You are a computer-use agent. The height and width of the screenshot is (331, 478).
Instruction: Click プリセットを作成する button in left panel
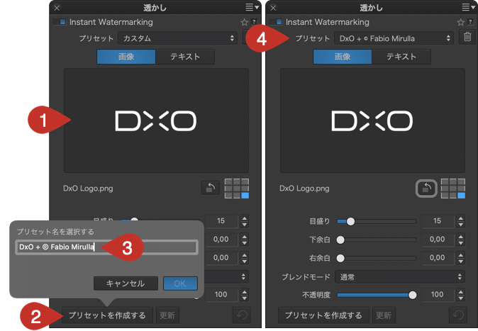[107, 315]
